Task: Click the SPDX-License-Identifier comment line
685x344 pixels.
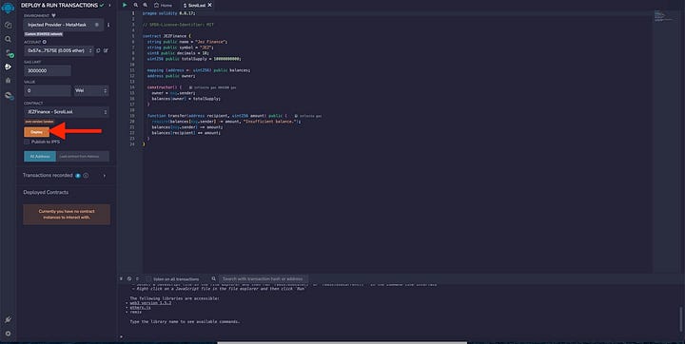Action: click(178, 25)
